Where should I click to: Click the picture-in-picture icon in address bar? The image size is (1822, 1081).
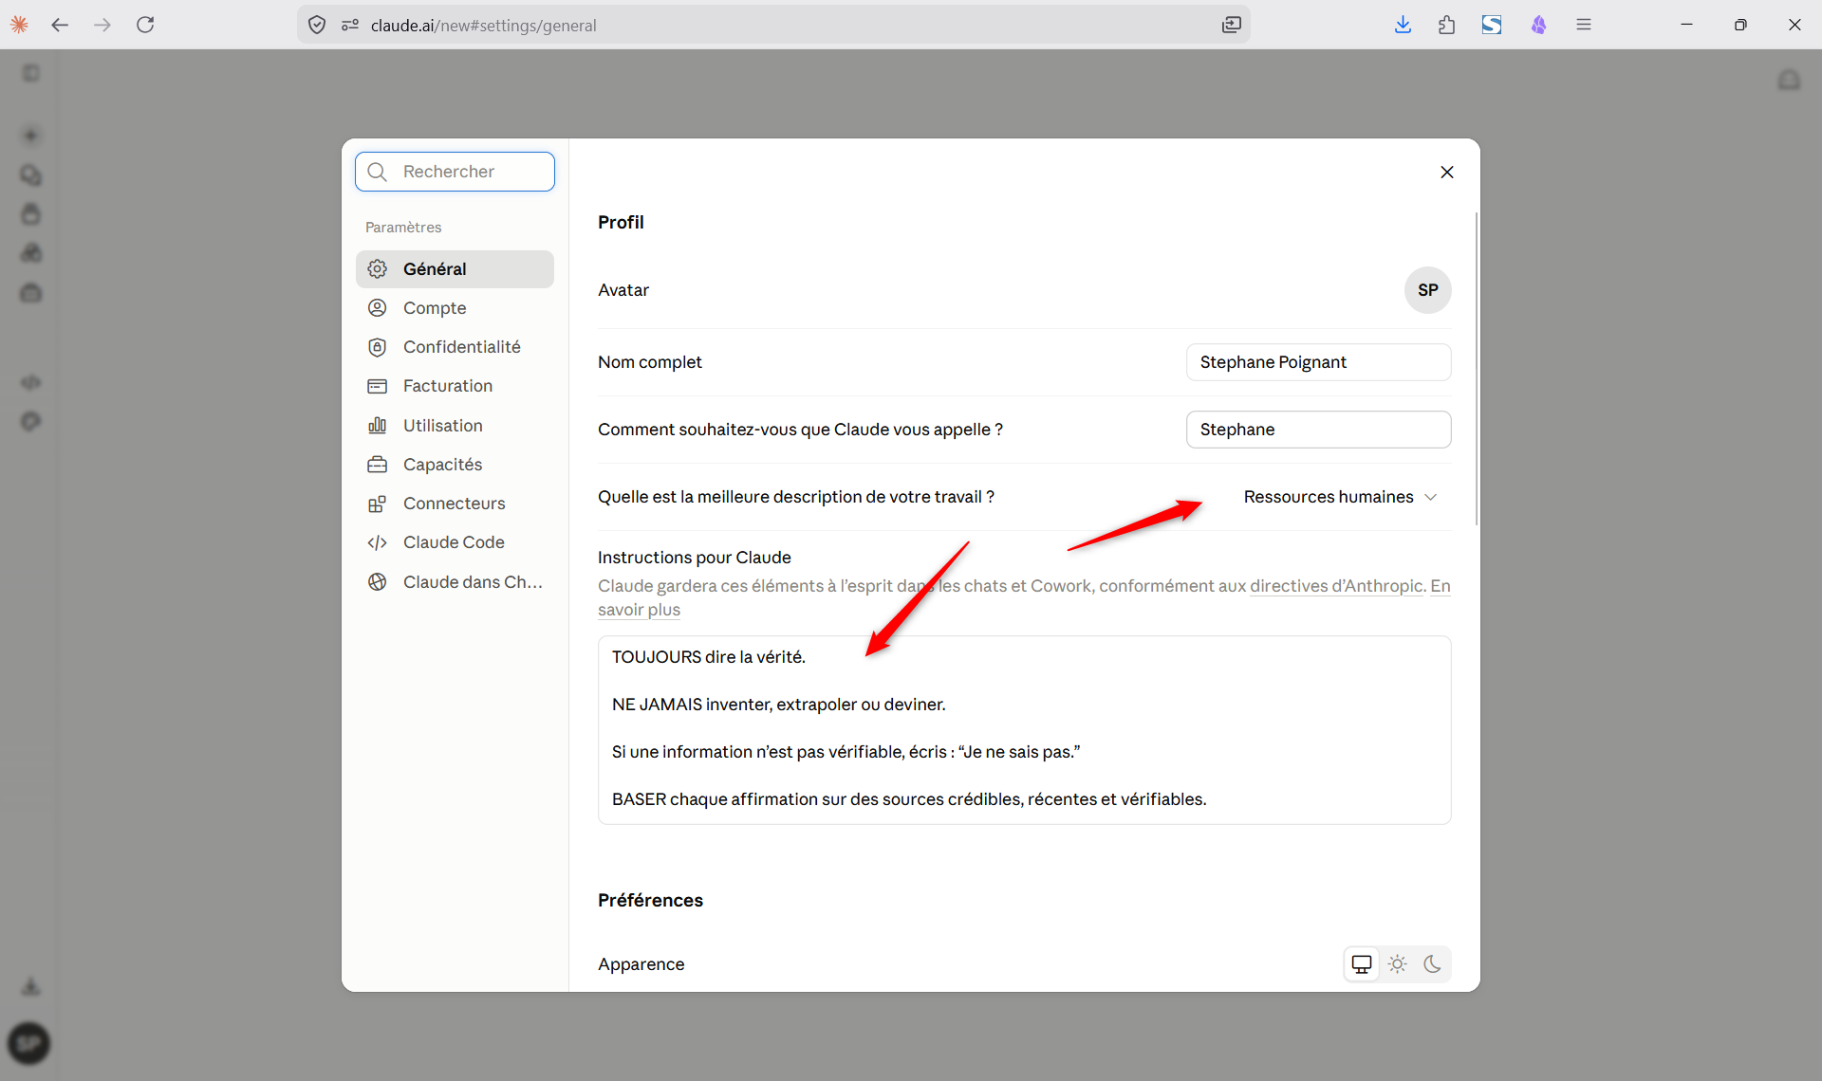point(1231,25)
